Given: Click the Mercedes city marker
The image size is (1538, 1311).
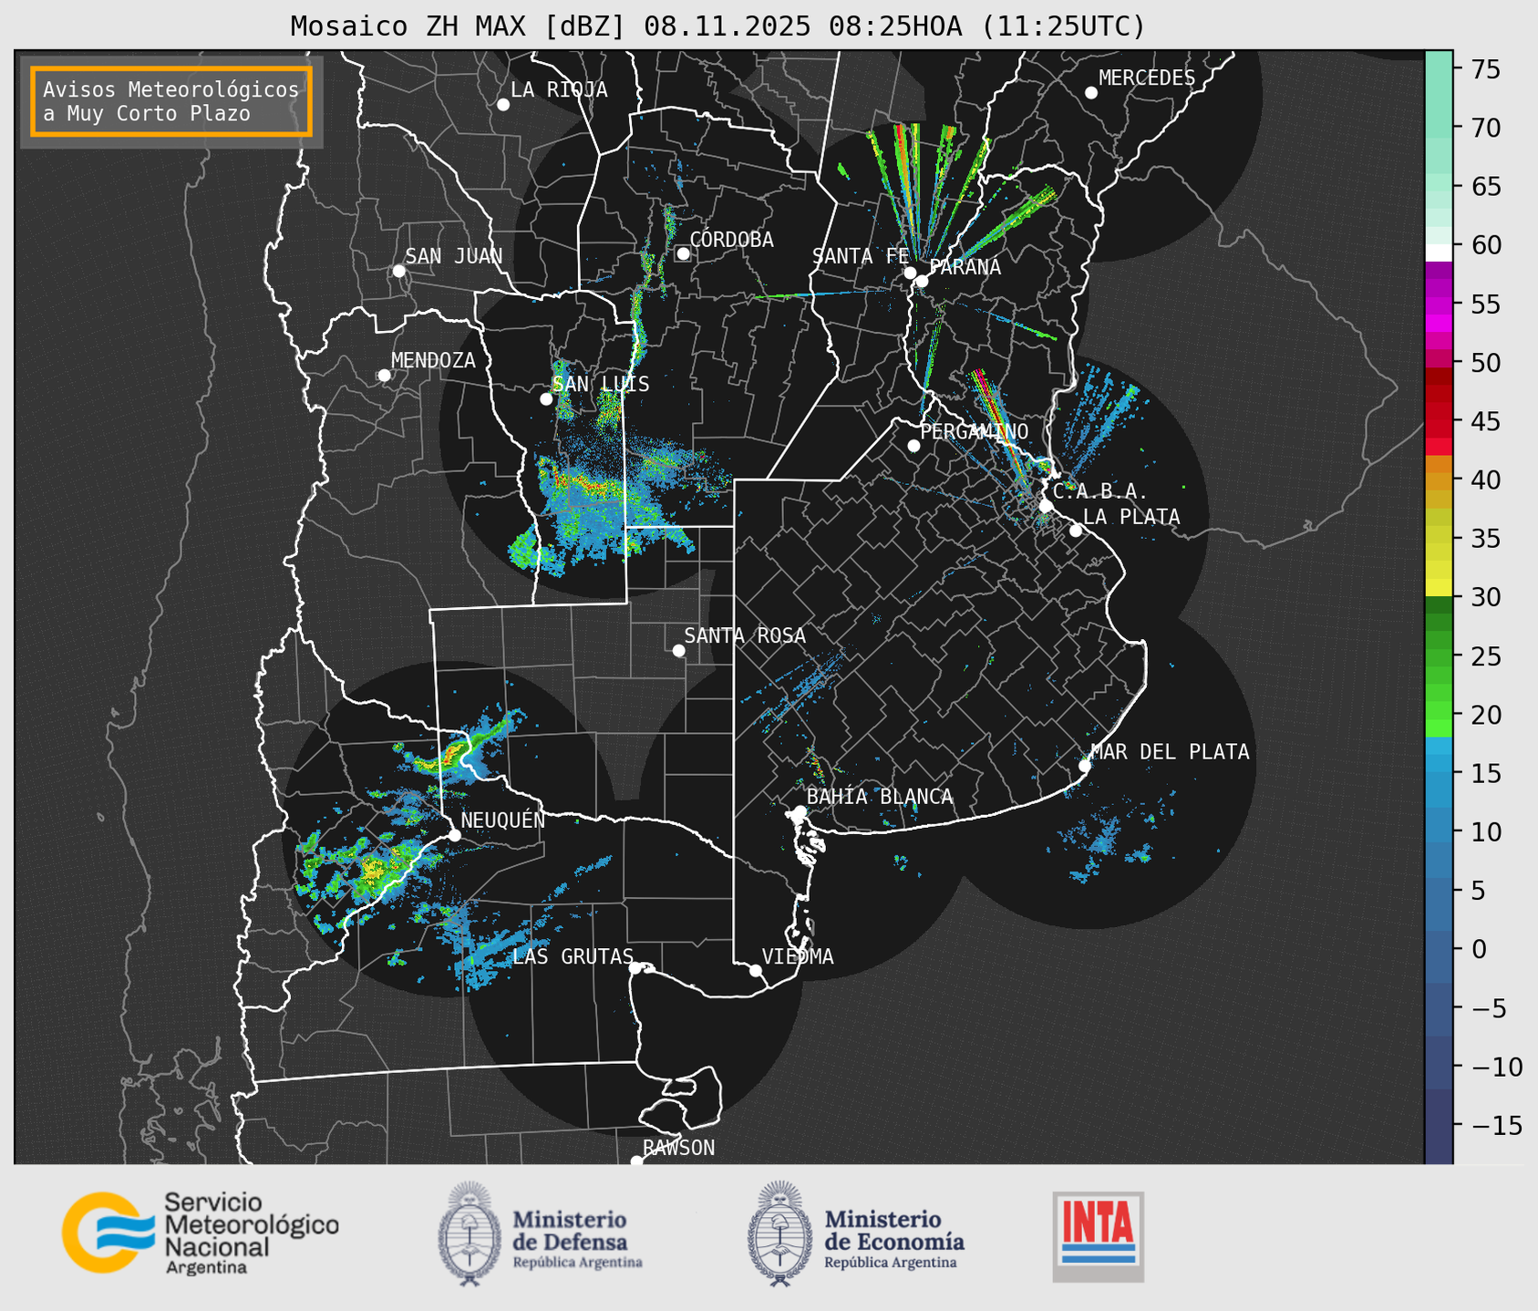Looking at the screenshot, I should pos(1091,93).
